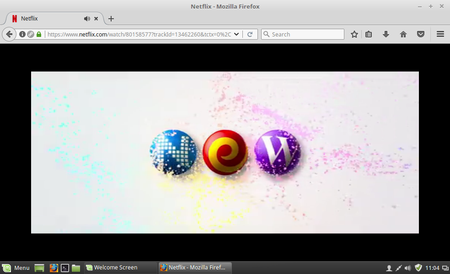Open the update manager shield icon
Image resolution: width=450 pixels, height=274 pixels.
coord(418,268)
